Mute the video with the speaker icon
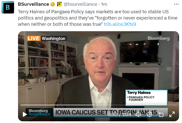 [138, 114]
